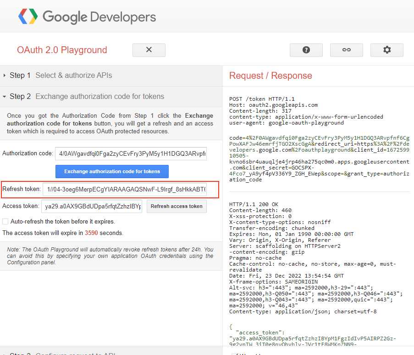Click the Step 1 disclosure triangle
Viewport: 414px width, 355px height.
(x=5, y=76)
